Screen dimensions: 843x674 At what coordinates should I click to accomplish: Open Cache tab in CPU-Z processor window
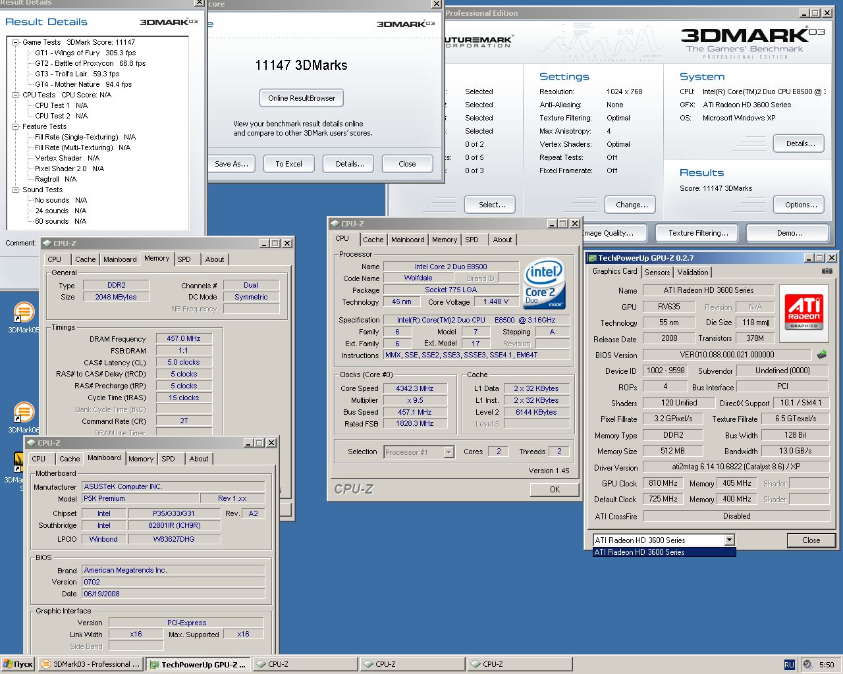(373, 240)
